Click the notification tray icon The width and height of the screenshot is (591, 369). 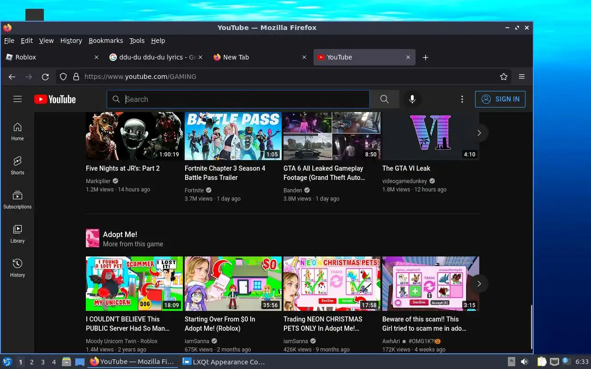click(x=566, y=362)
